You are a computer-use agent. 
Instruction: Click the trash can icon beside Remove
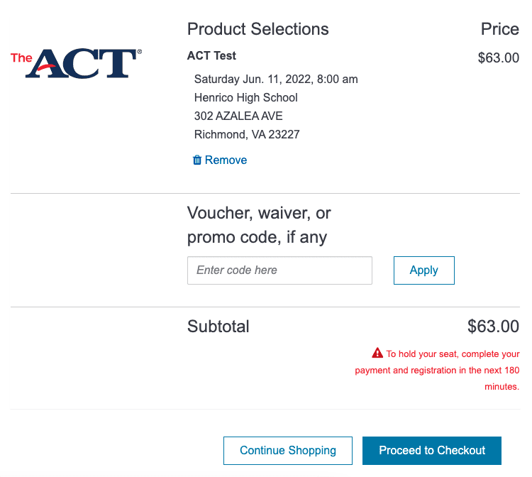coord(196,160)
